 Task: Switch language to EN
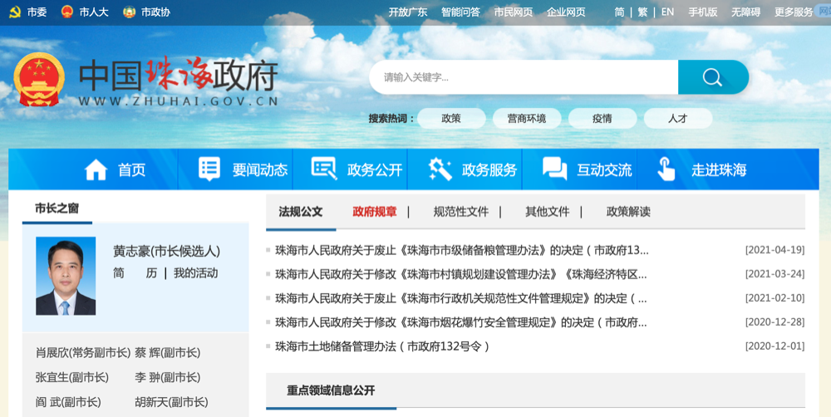(x=667, y=12)
